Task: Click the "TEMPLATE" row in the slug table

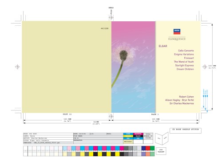Action: click(x=48, y=143)
